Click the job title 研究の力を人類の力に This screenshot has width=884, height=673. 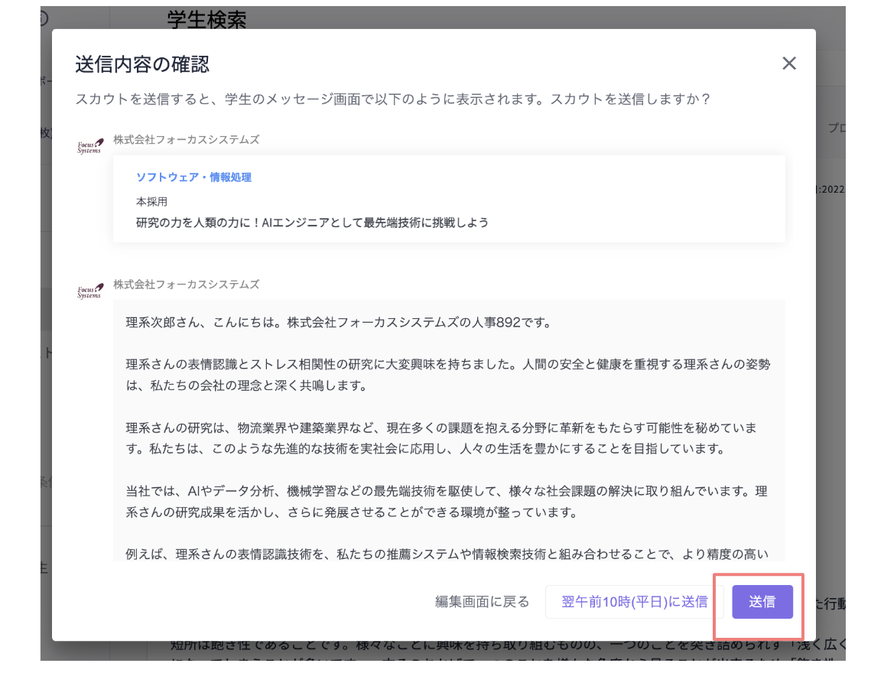[312, 223]
